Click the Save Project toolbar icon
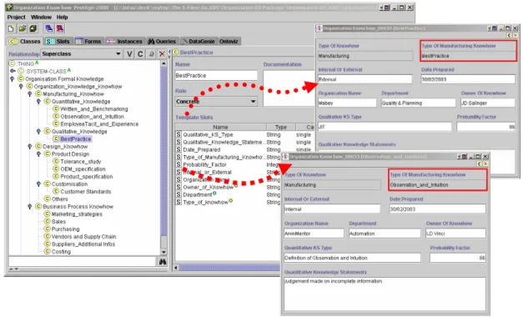Screen dimensions: 523x317 click(x=33, y=28)
